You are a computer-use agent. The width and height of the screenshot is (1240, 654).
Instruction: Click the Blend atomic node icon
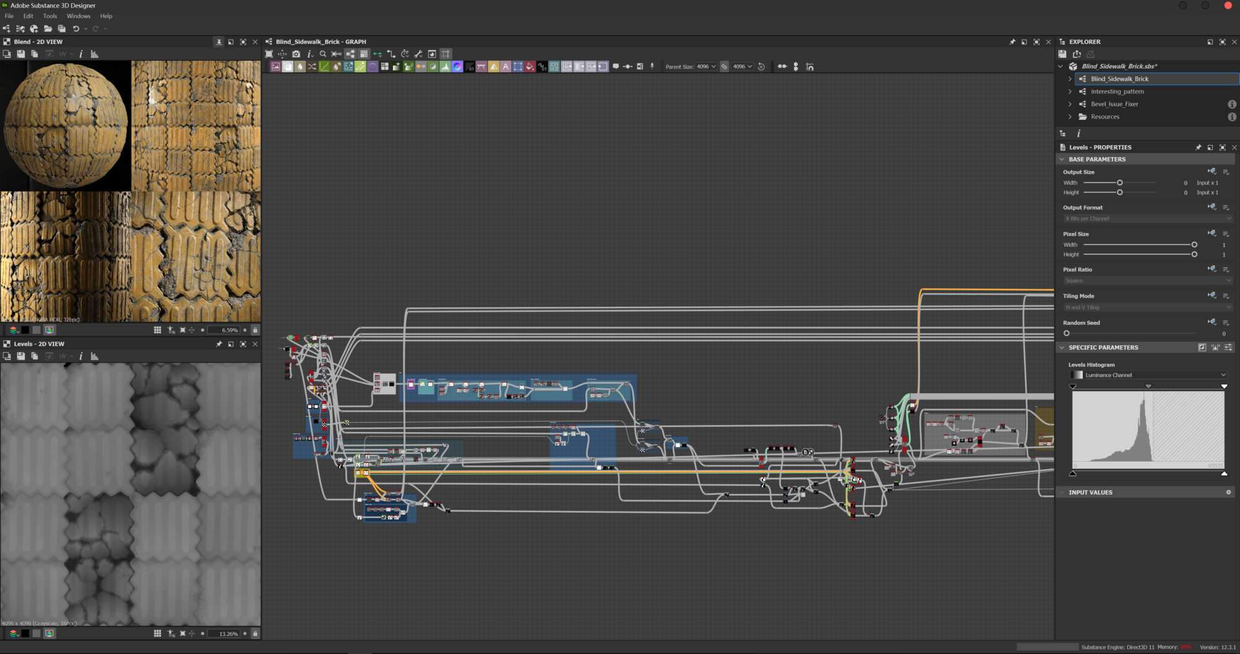pyautogui.click(x=288, y=67)
